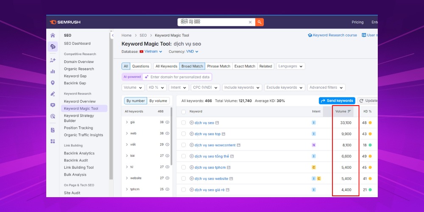Click the Semrush logo

tap(65, 22)
